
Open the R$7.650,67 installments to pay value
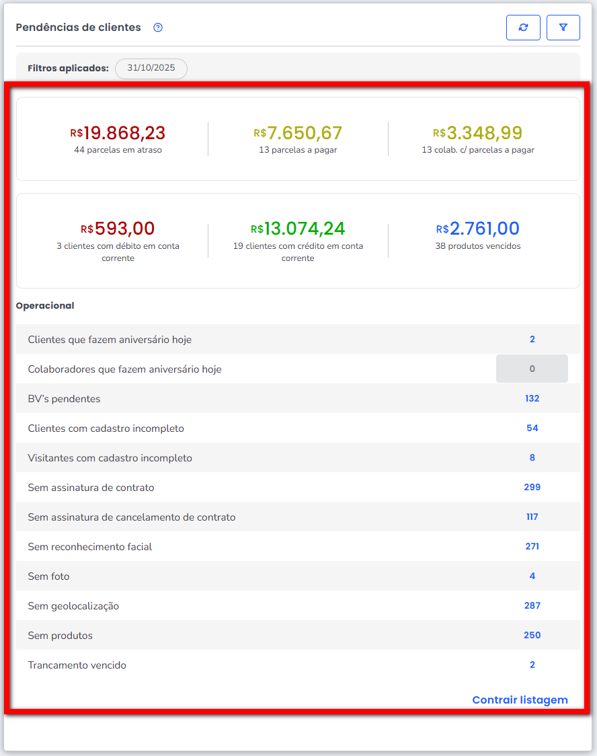click(298, 133)
